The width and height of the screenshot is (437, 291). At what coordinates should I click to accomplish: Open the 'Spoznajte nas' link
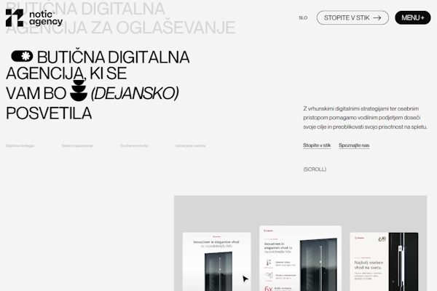click(354, 145)
